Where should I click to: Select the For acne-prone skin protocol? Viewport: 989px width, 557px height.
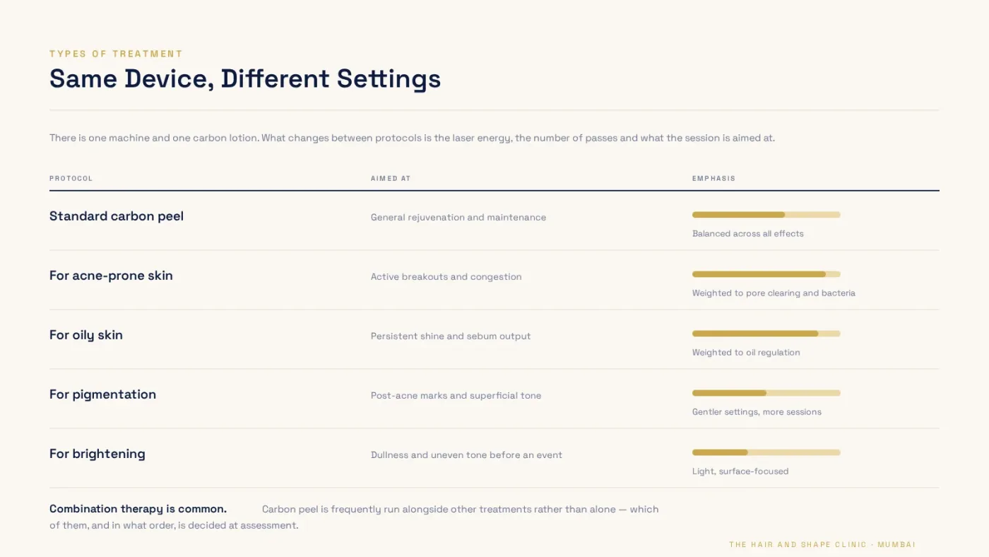[x=111, y=276]
